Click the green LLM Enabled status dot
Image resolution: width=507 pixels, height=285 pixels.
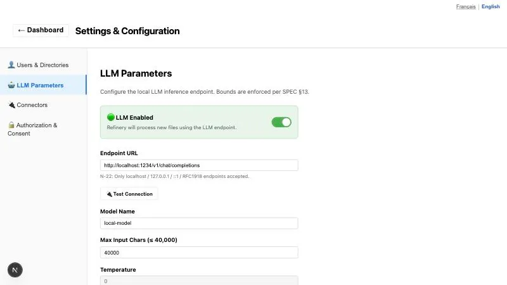[x=110, y=117]
